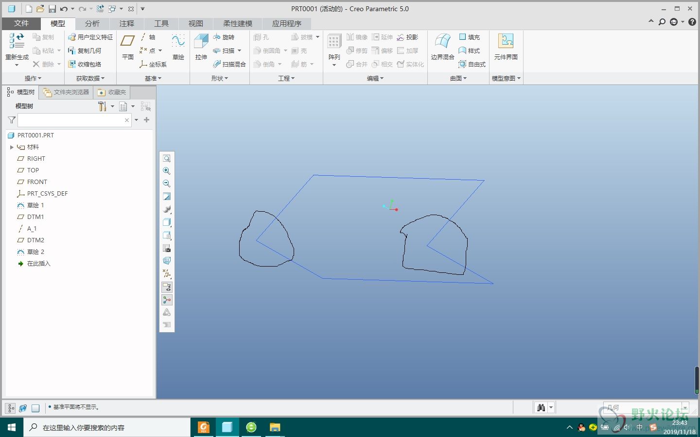The width and height of the screenshot is (700, 437).
Task: Click the Swept Blend (扫描混合) tool
Action: click(229, 64)
